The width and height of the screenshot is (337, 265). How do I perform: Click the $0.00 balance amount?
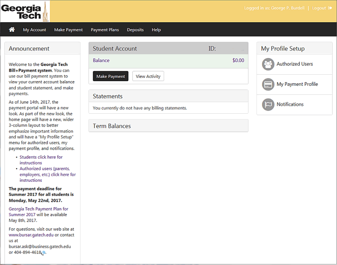(x=238, y=61)
